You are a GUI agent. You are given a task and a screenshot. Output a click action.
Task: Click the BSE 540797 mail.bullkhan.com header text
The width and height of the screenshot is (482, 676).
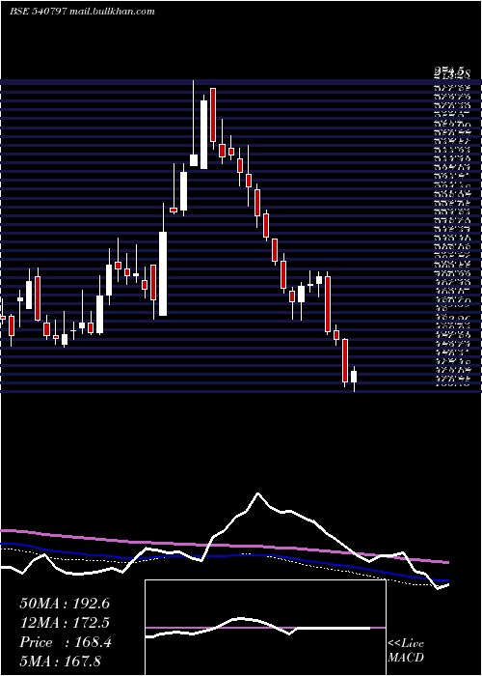[x=82, y=12]
